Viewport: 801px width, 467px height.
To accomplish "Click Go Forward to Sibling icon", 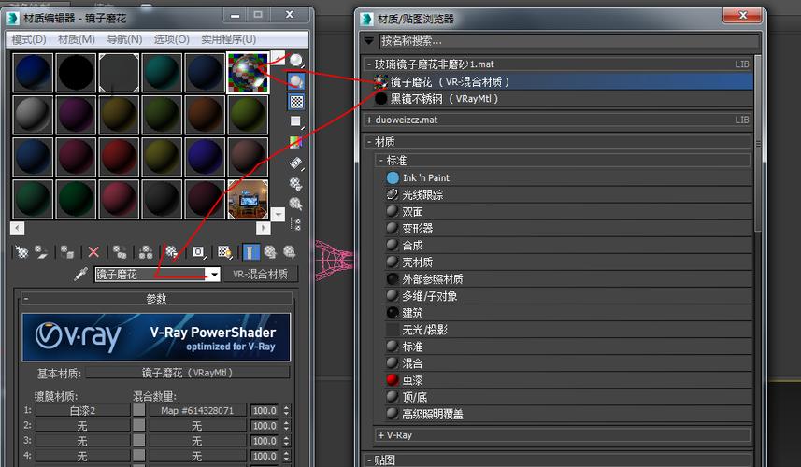I will pos(289,251).
